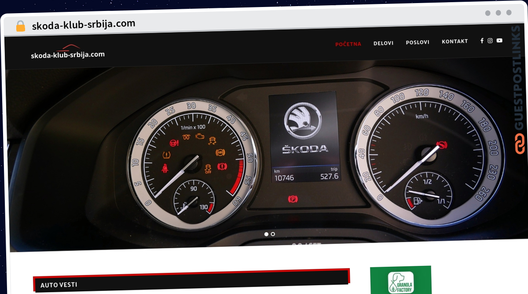Open the Kontakt menu item

pos(455,41)
